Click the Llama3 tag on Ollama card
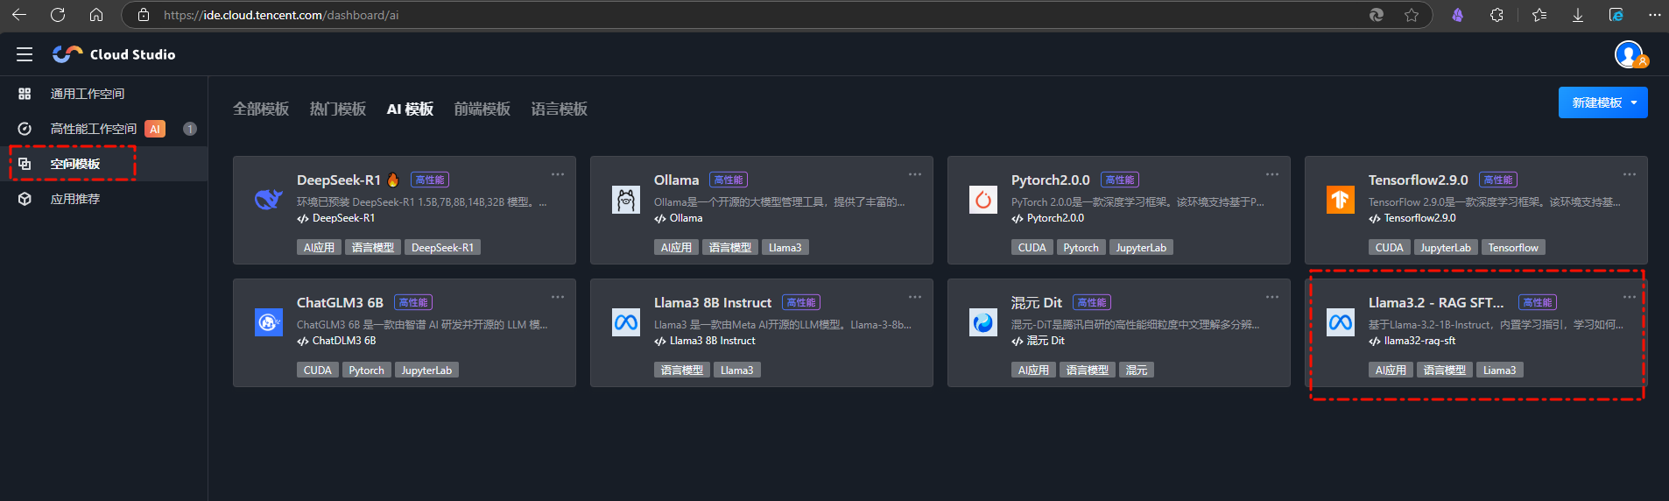 click(x=785, y=248)
